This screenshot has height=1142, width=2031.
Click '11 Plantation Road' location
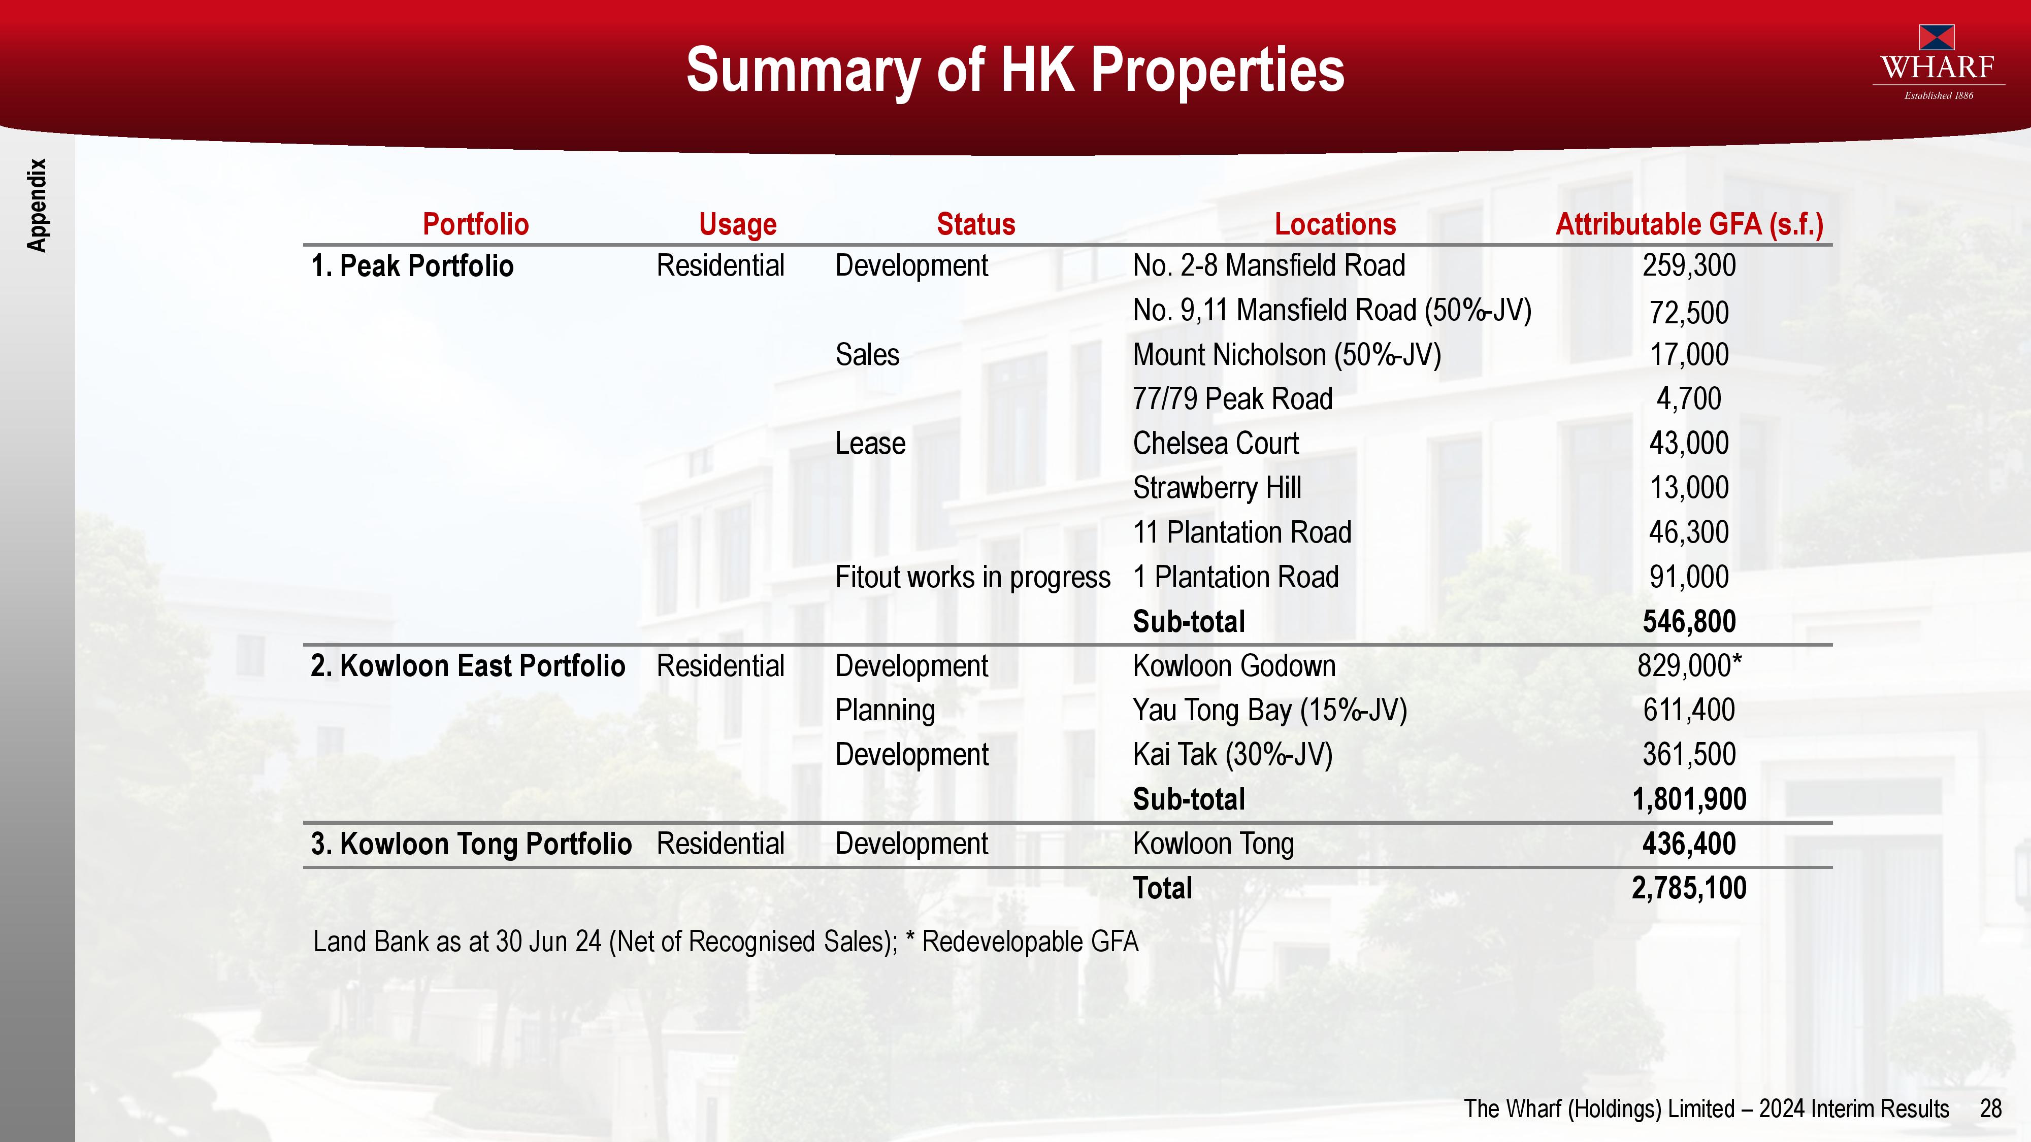click(1242, 533)
